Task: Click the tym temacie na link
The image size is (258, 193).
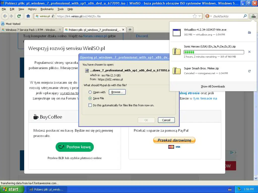Action: pyautogui.click(x=205, y=98)
